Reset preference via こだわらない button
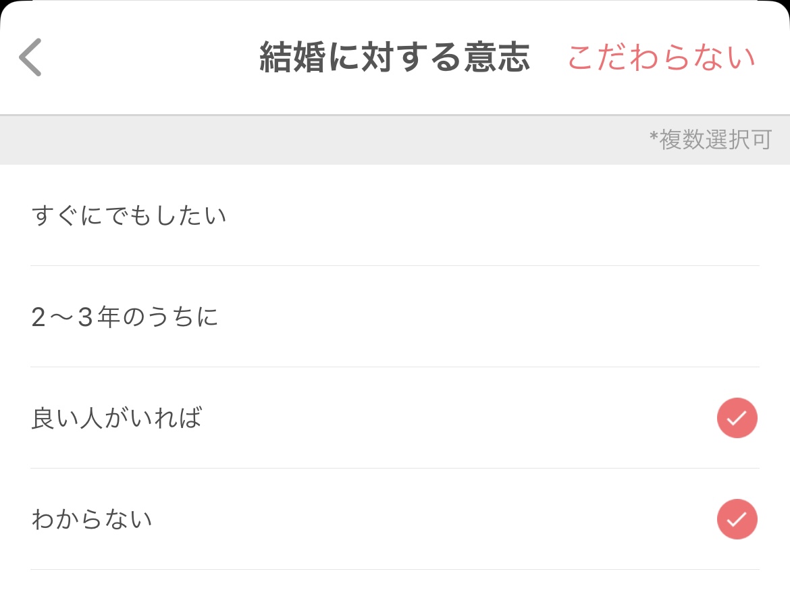The height and width of the screenshot is (611, 790). click(x=661, y=58)
